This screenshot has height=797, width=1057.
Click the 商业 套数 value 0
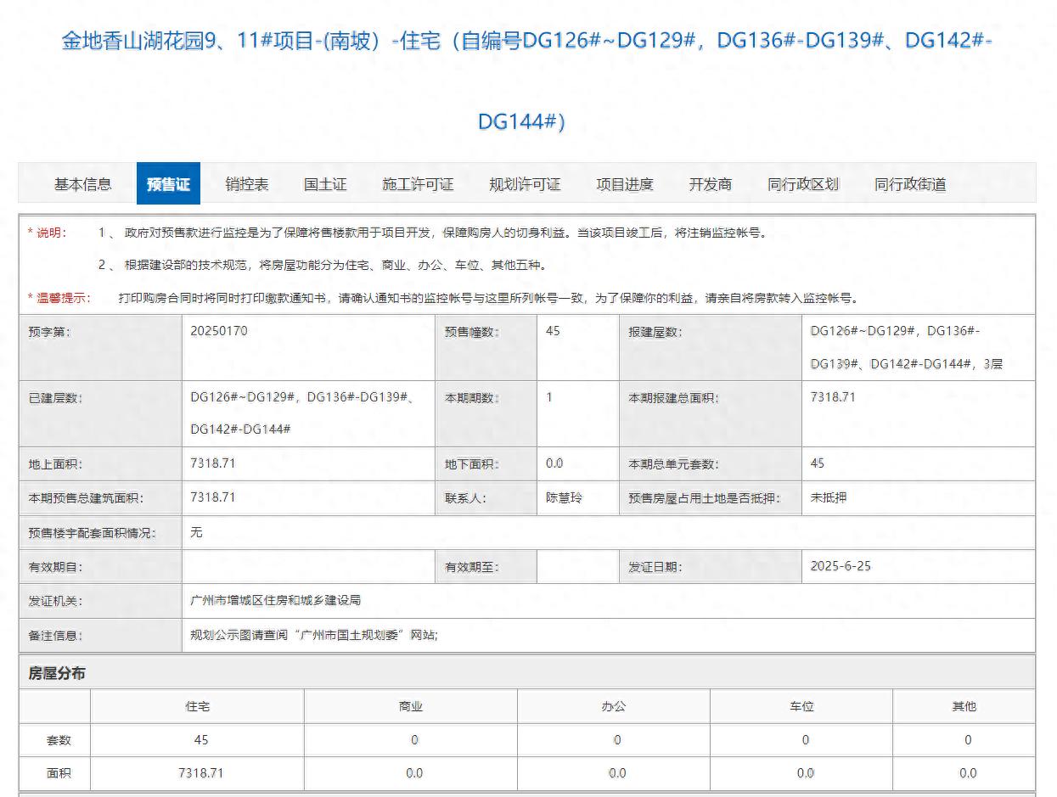414,740
